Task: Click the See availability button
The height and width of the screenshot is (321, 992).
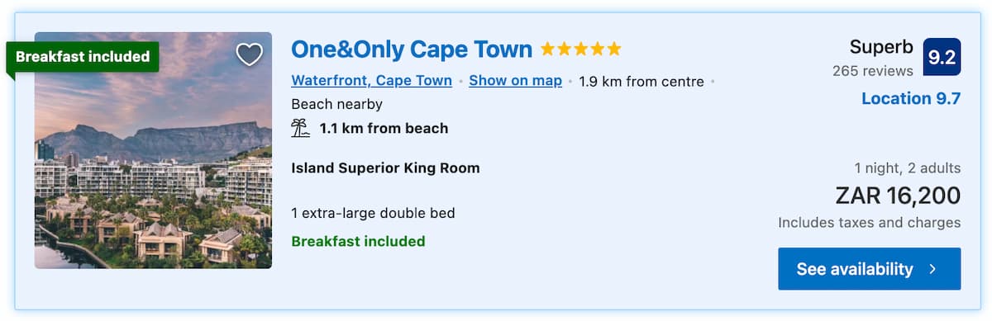Action: coord(869,269)
